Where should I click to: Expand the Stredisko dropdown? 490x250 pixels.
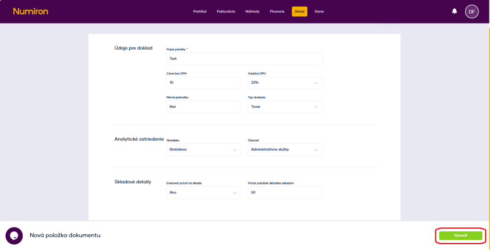coord(203,149)
